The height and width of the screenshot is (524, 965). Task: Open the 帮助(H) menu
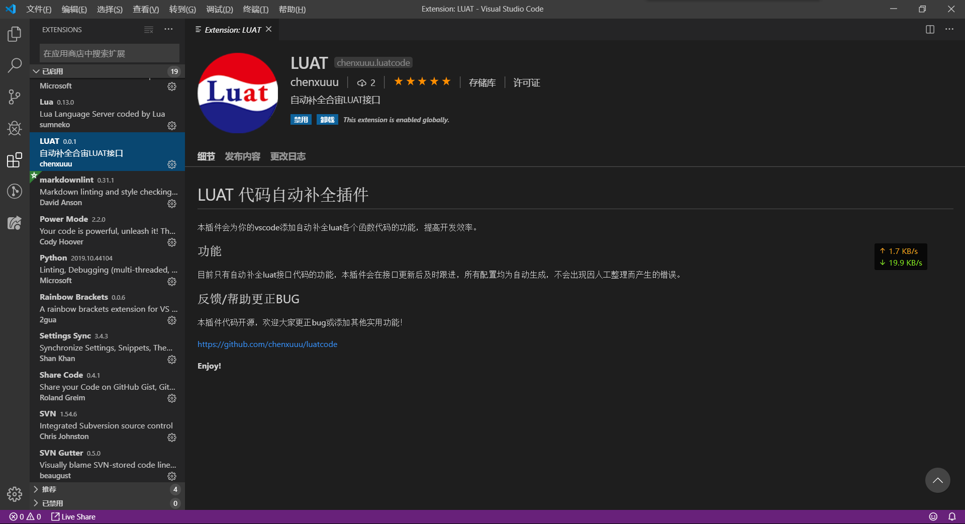tap(292, 9)
